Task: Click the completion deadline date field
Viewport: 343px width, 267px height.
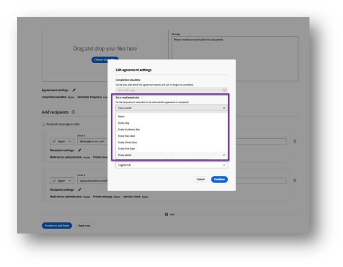Action: (168, 90)
